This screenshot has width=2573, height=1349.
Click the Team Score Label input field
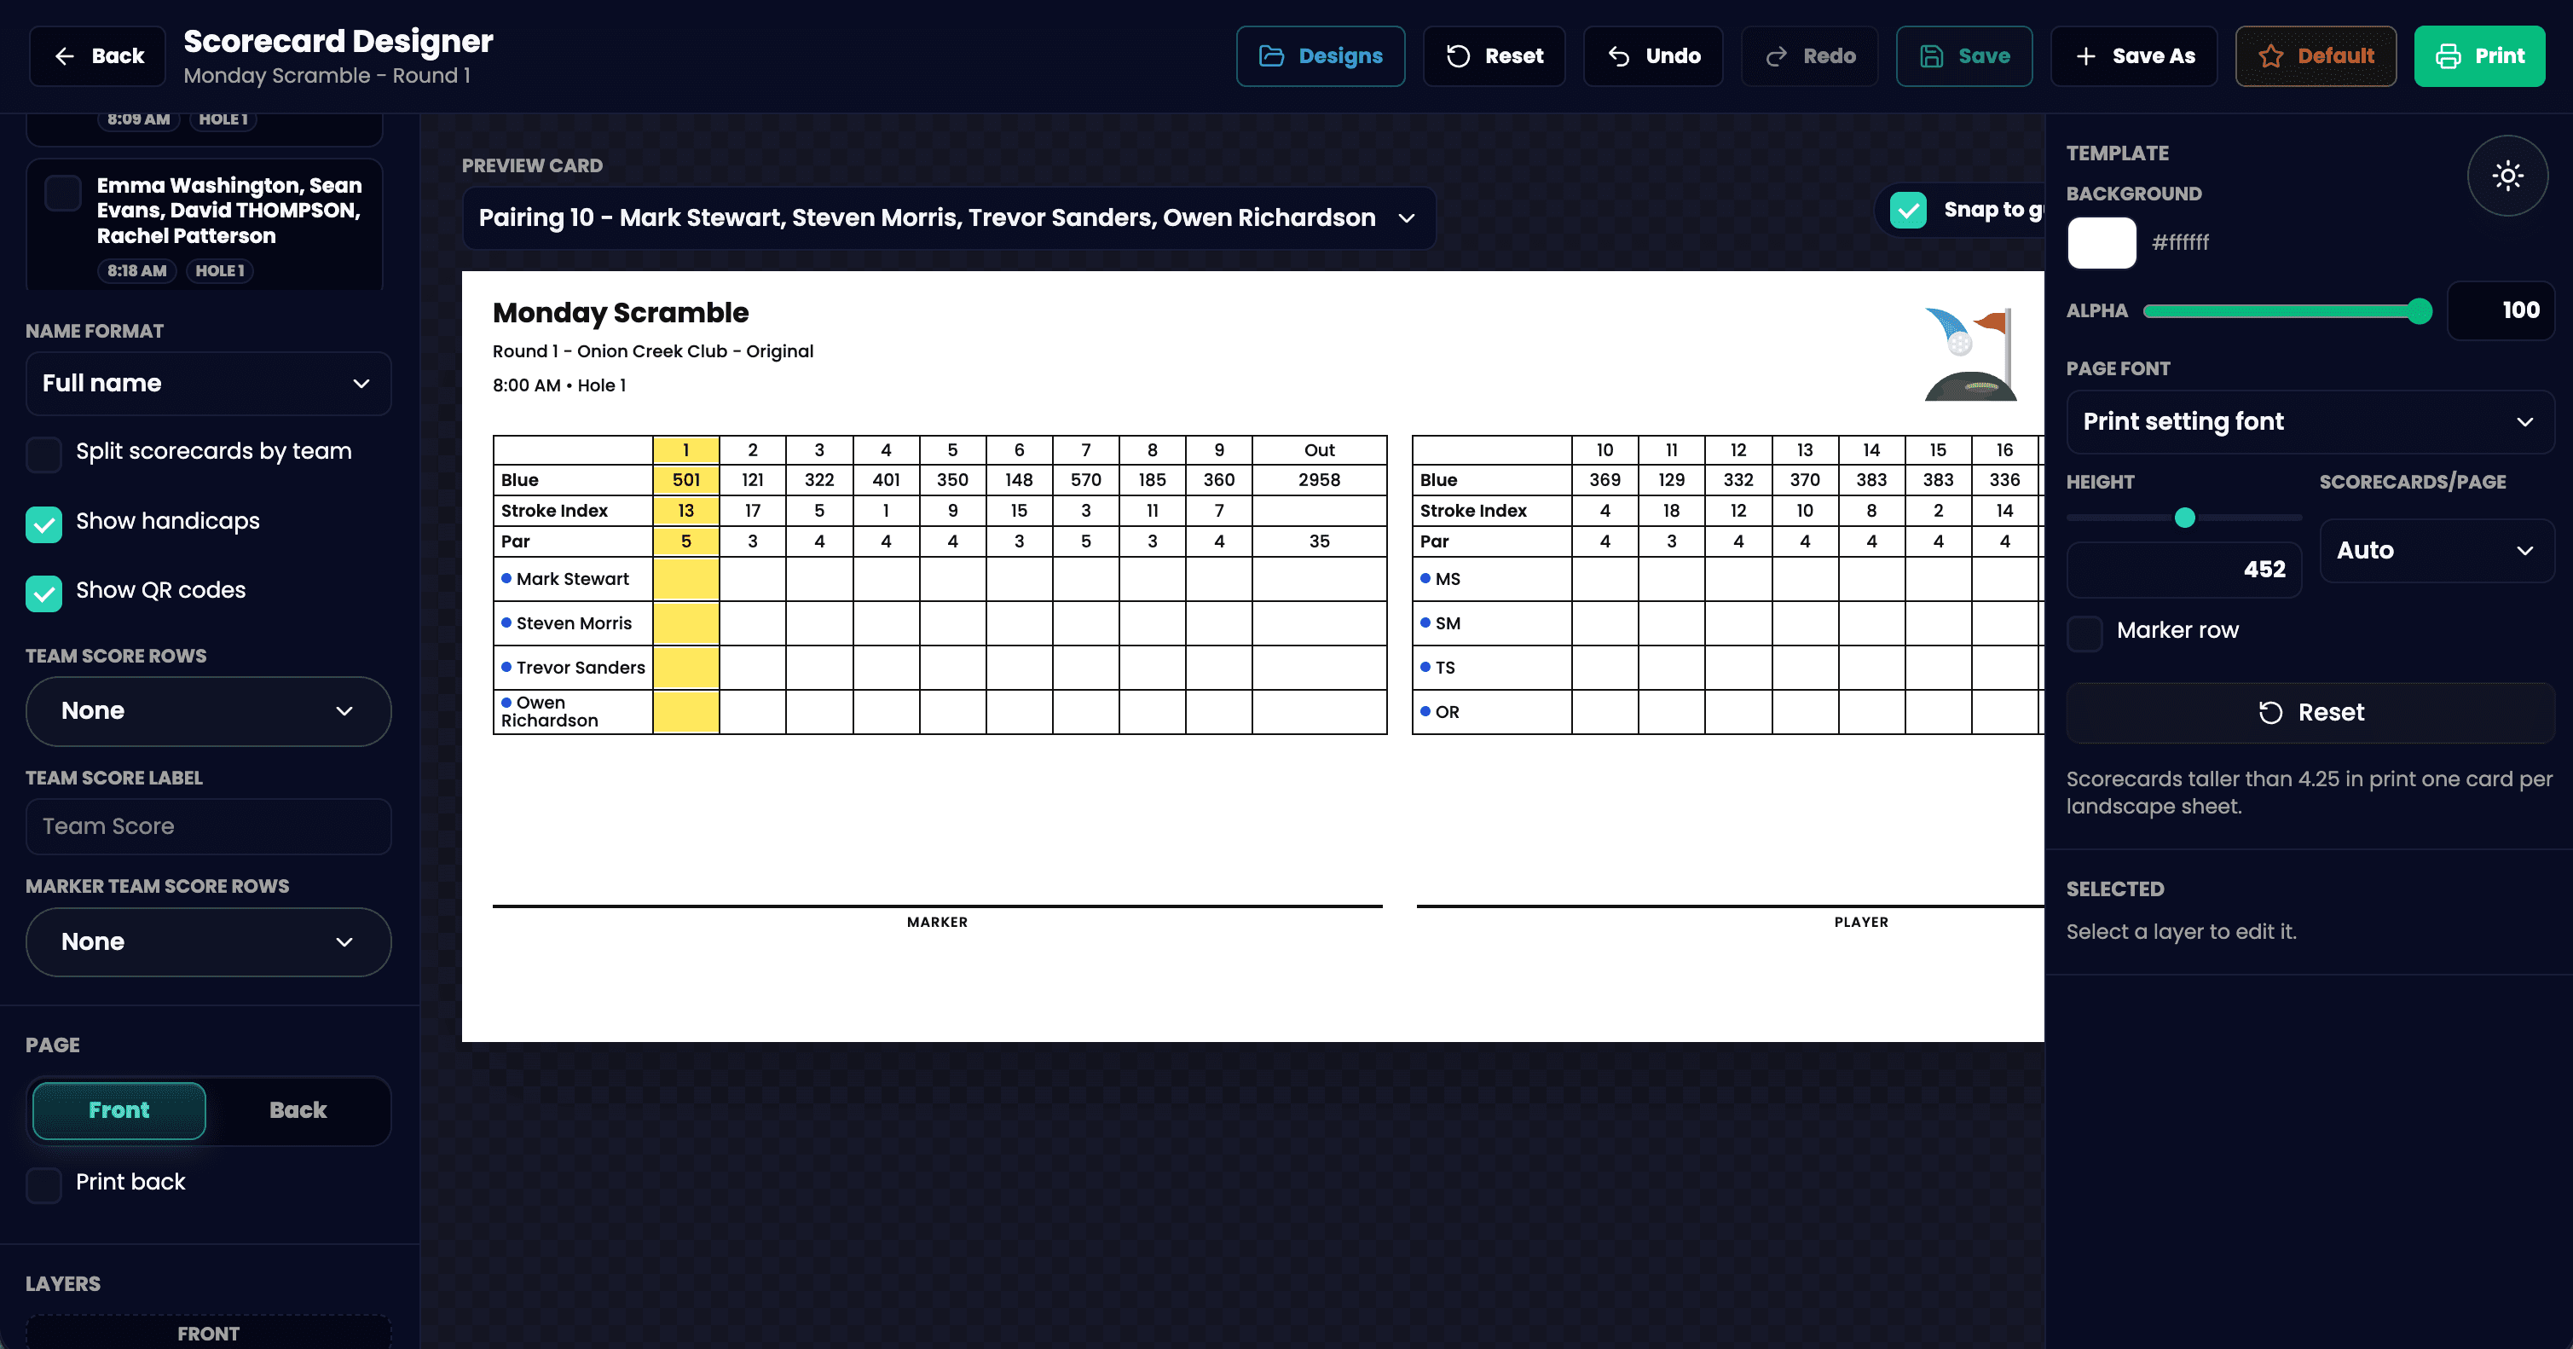click(208, 826)
